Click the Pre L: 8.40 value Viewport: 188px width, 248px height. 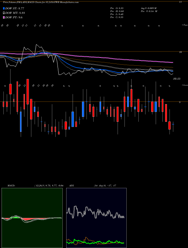point(117,14)
